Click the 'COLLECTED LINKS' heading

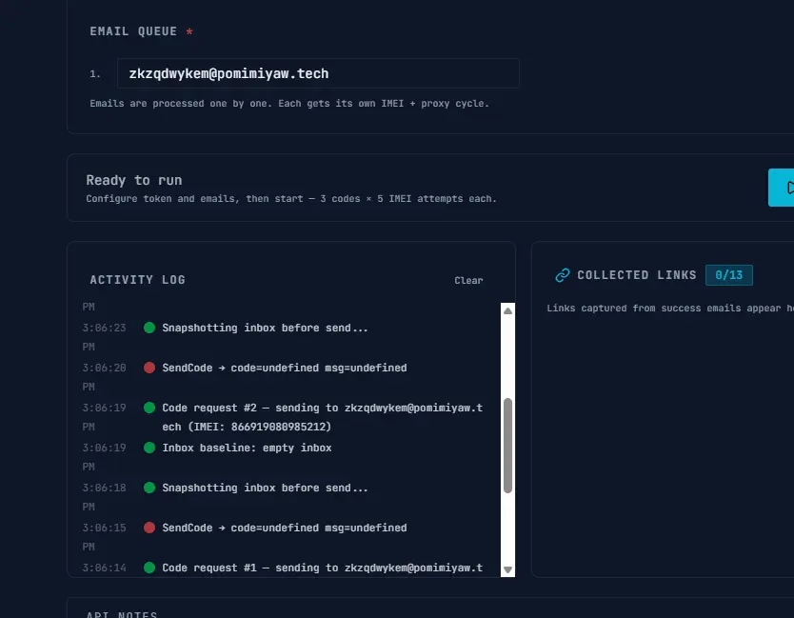(637, 275)
